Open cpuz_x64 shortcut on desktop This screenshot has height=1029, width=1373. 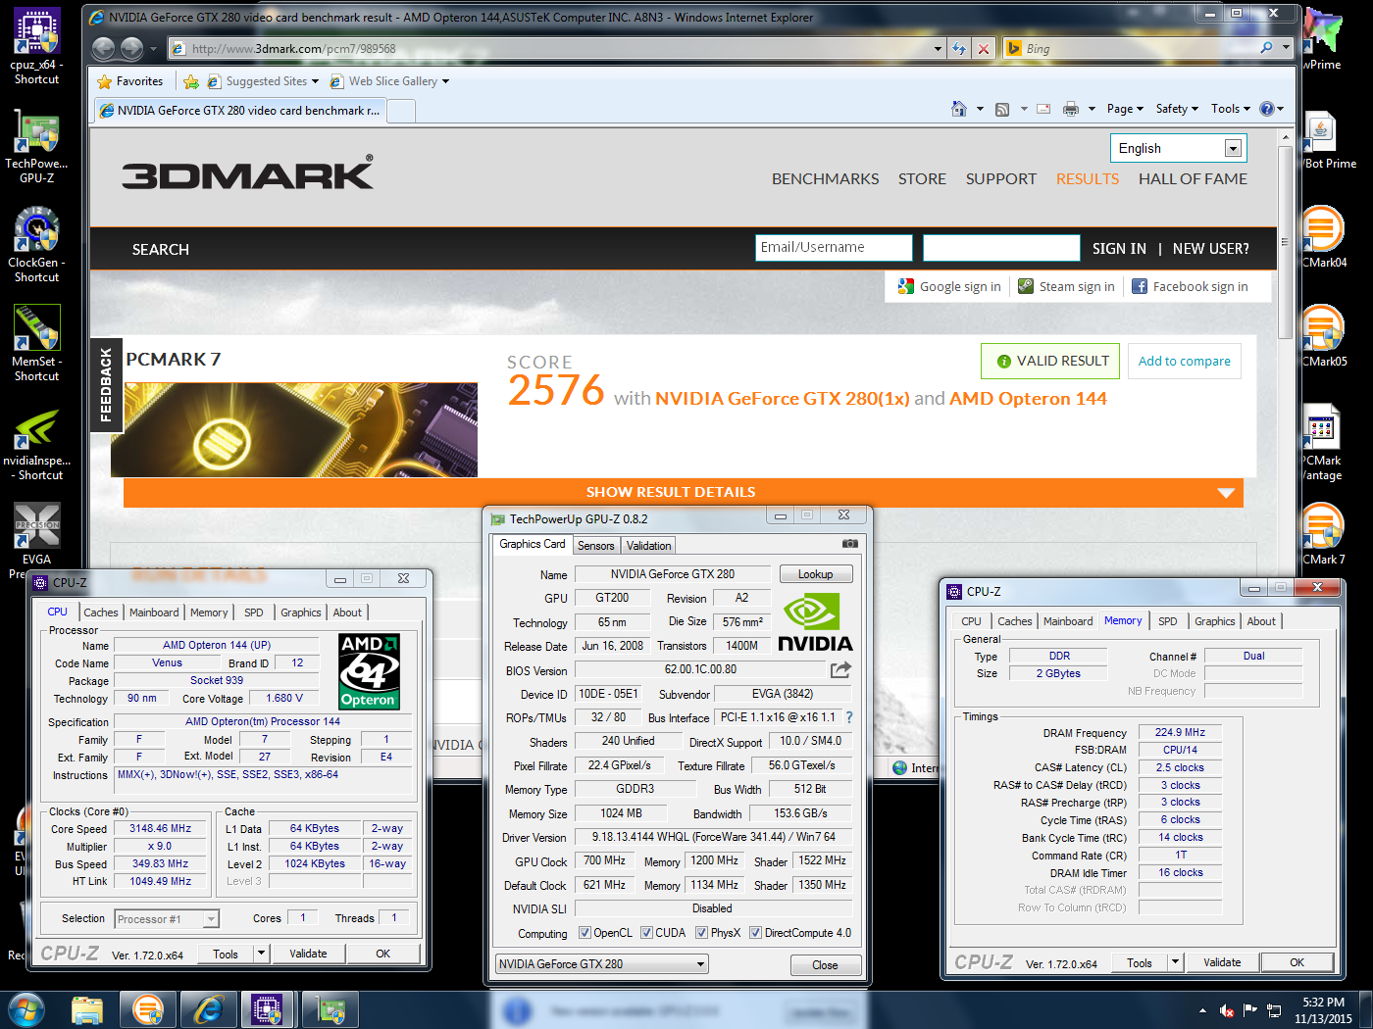click(x=36, y=44)
